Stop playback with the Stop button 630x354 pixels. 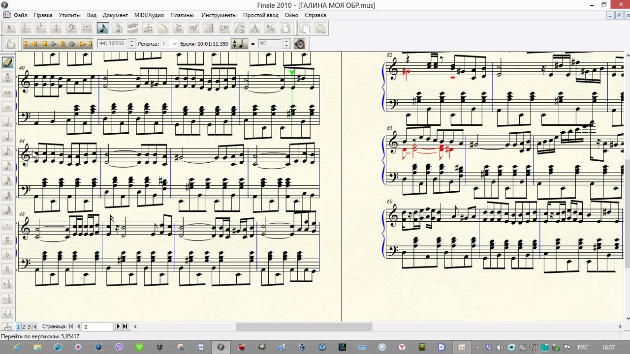point(45,44)
